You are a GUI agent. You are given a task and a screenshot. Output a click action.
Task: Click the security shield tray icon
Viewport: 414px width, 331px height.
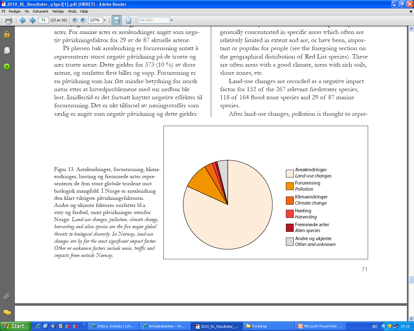[x=390, y=326]
